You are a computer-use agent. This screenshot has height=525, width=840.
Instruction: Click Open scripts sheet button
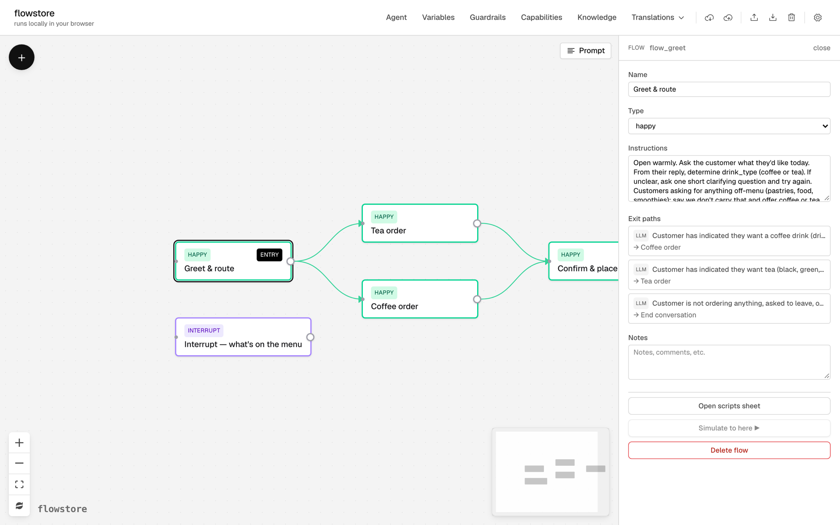729,406
